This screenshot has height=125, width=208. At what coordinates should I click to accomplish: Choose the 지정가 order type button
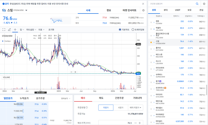pyautogui.click(x=106, y=108)
